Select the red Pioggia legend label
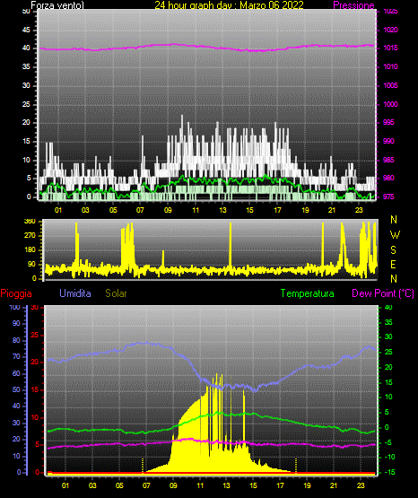 point(16,293)
